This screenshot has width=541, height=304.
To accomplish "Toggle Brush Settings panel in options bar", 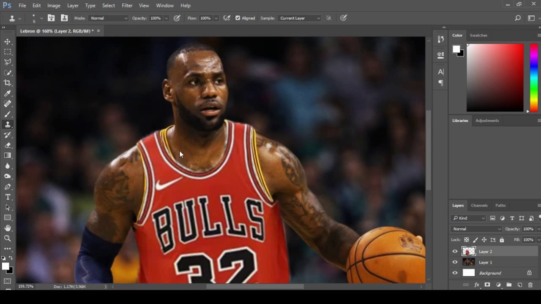I will (x=51, y=18).
